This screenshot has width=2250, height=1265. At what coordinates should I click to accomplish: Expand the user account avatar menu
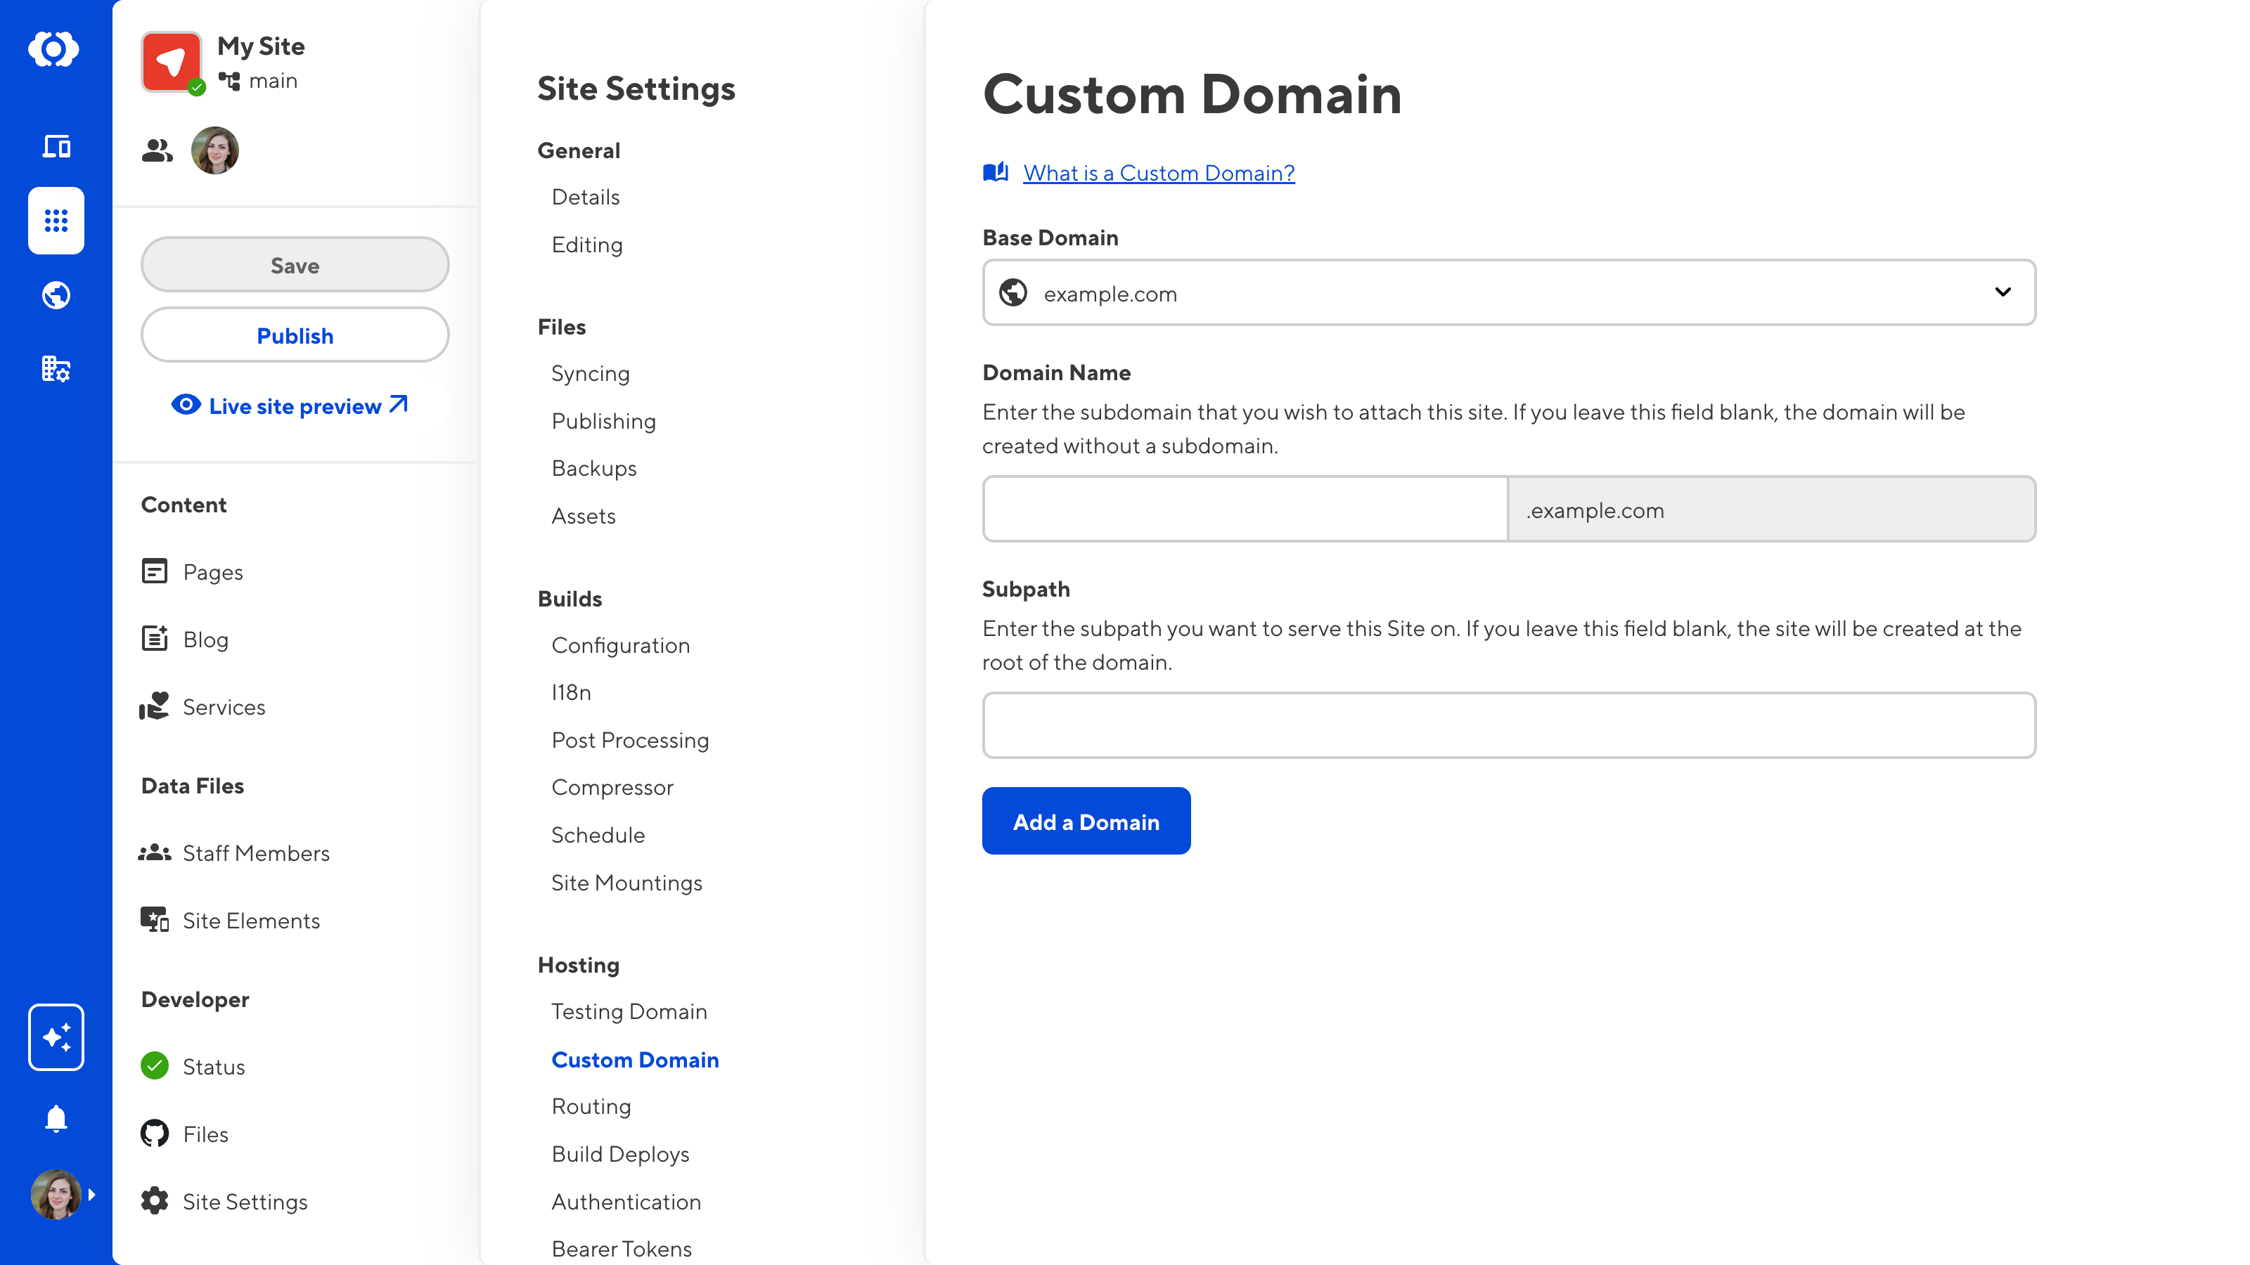(x=61, y=1194)
